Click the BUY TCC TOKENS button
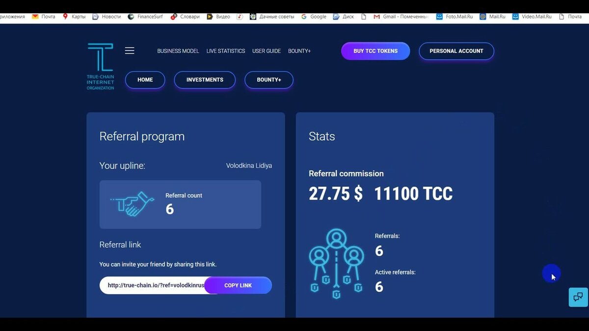589x331 pixels. 375,51
